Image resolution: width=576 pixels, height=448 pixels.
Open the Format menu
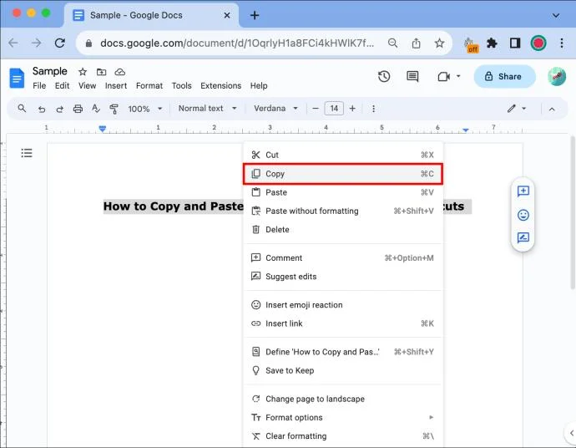149,86
